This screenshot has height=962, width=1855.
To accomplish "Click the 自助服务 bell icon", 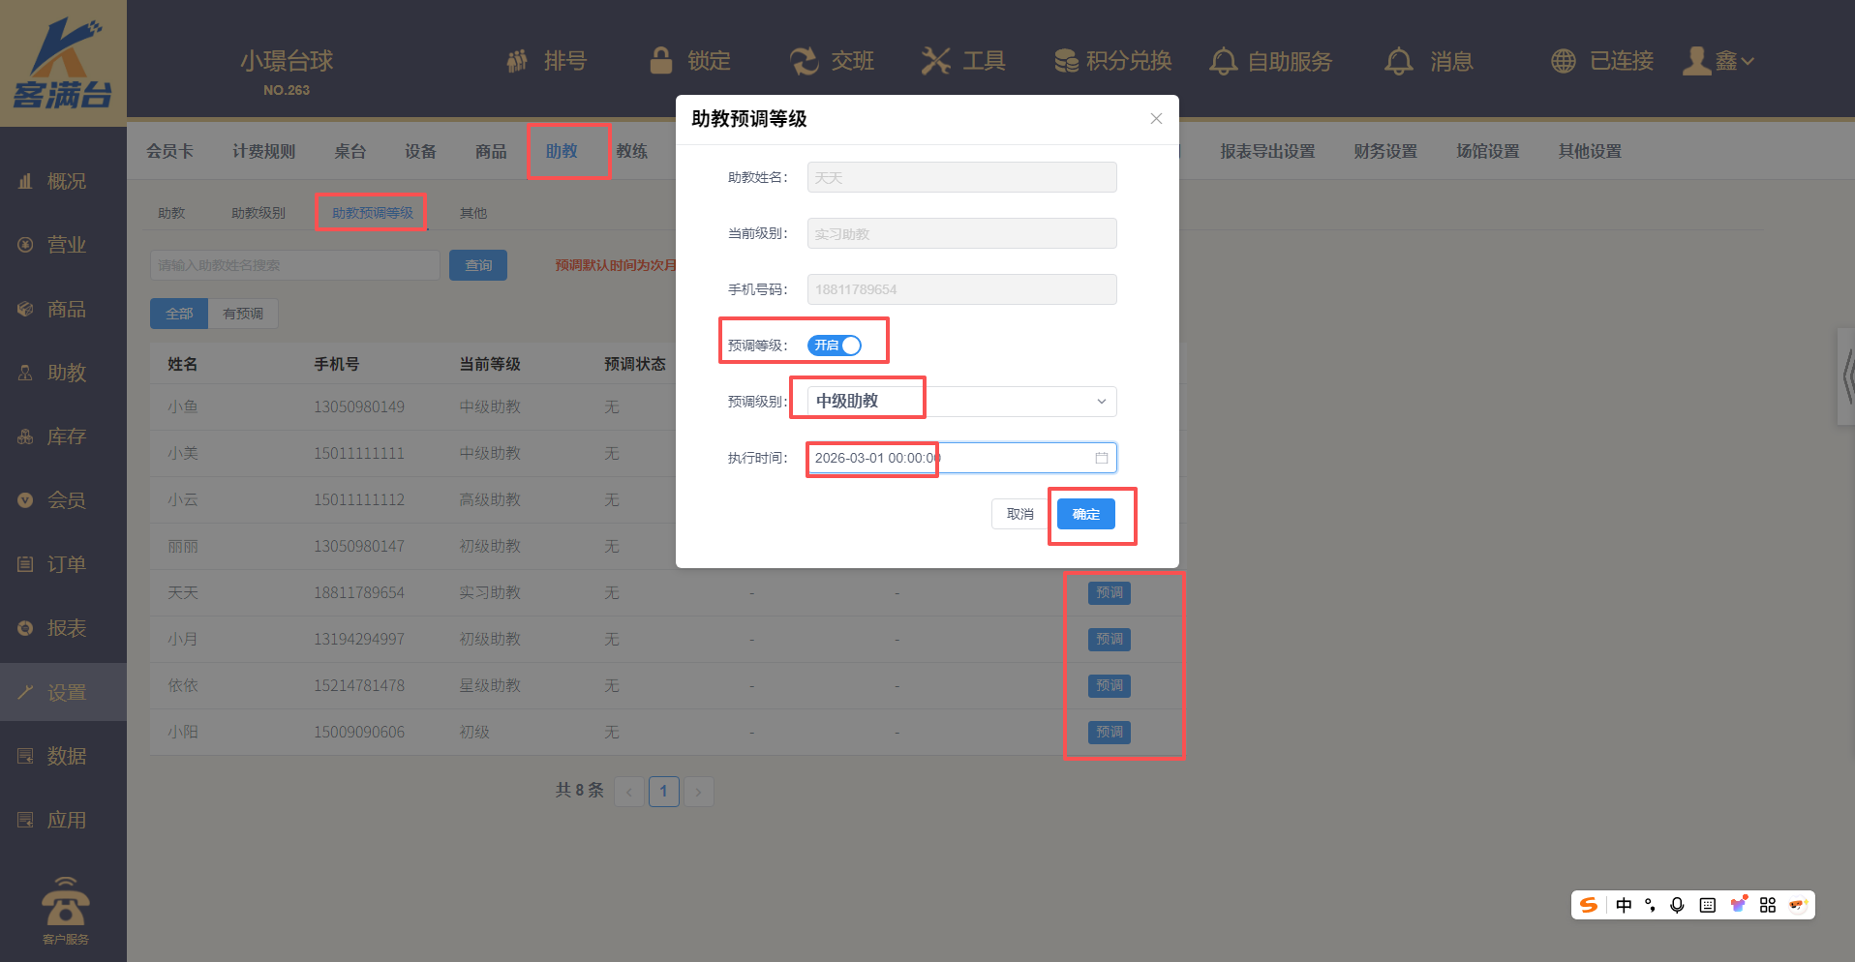I will [x=1223, y=61].
